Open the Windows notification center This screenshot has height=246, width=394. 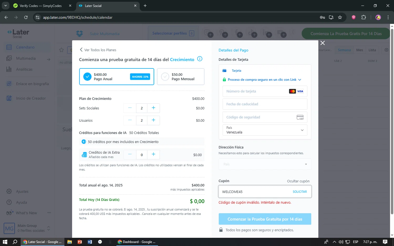click(x=385, y=242)
